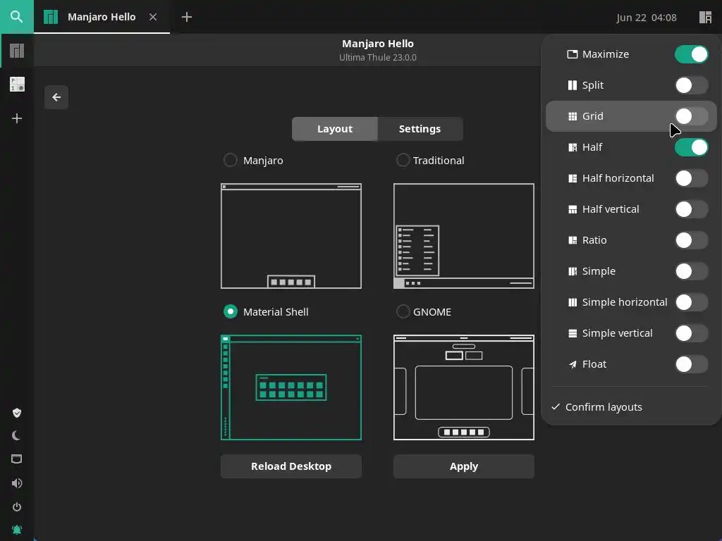The height and width of the screenshot is (541, 722).
Task: Click the Reload Desktop button
Action: (291, 466)
